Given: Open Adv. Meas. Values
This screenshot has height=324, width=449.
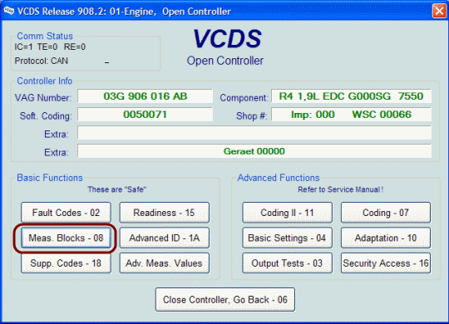Looking at the screenshot, I should (x=165, y=263).
